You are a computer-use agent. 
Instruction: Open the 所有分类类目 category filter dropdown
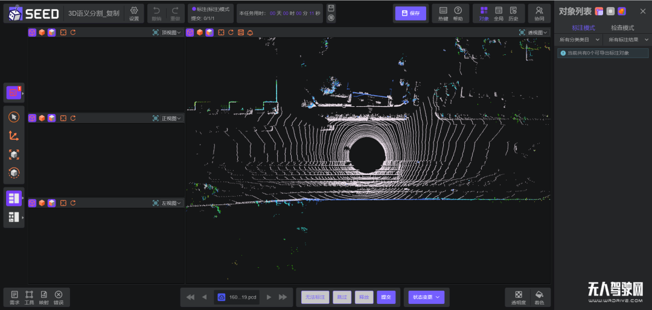(578, 40)
